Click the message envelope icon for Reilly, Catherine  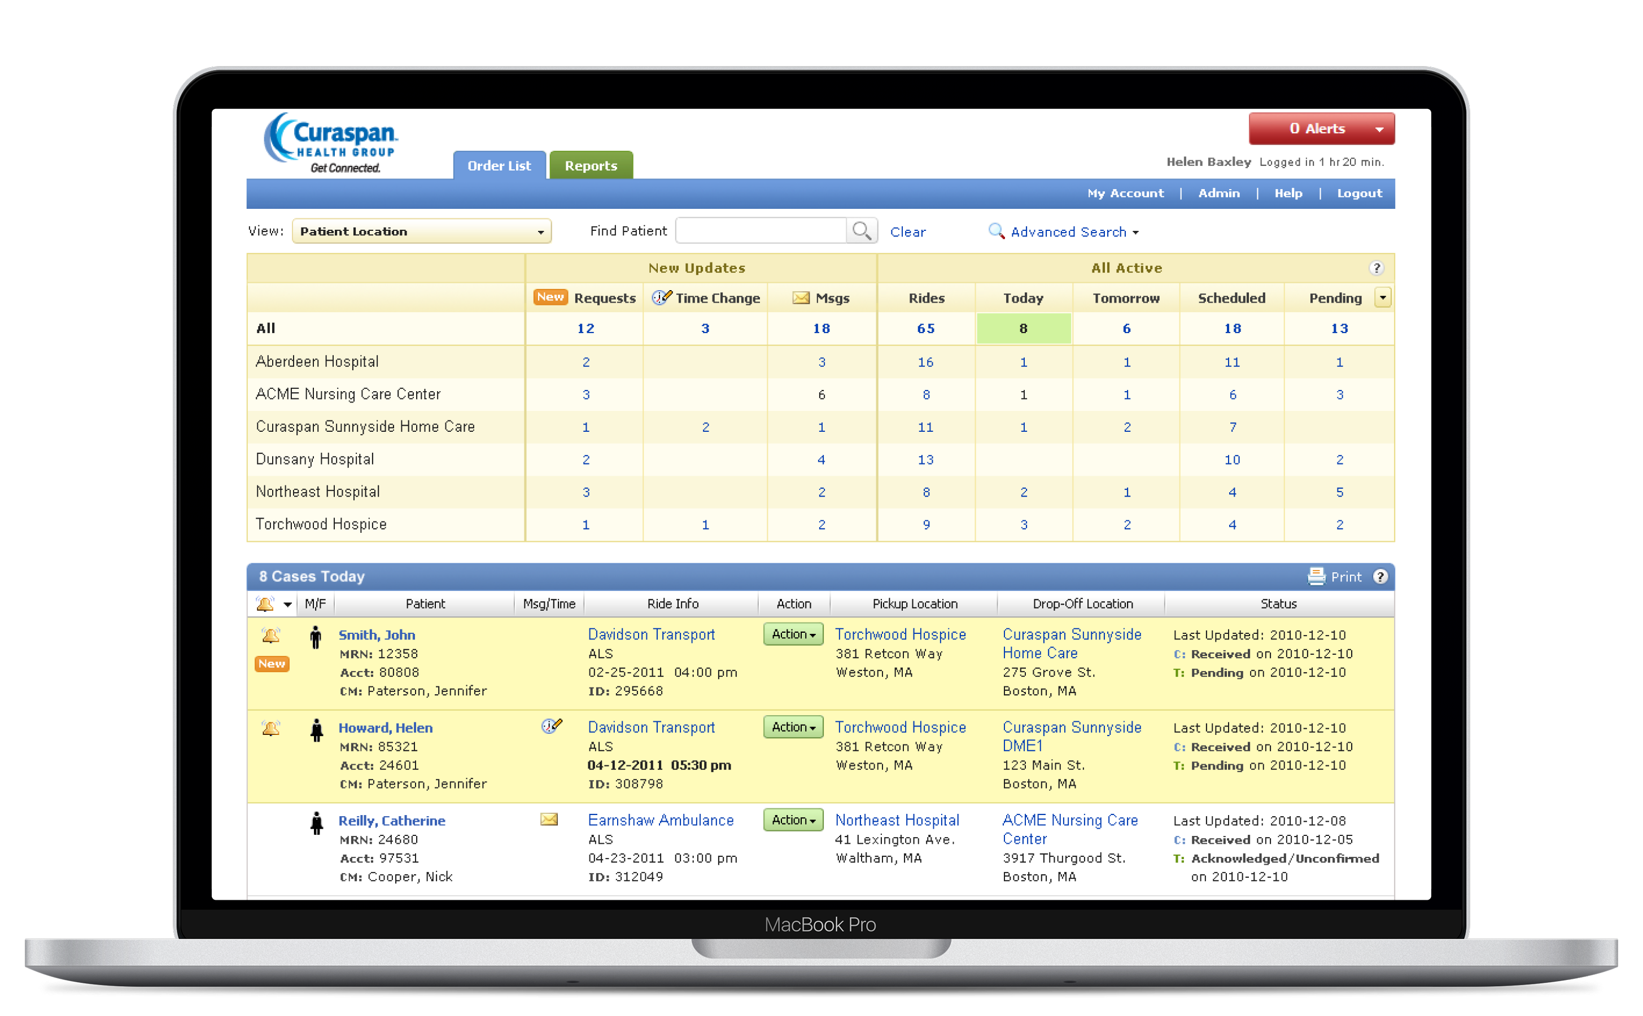click(549, 819)
